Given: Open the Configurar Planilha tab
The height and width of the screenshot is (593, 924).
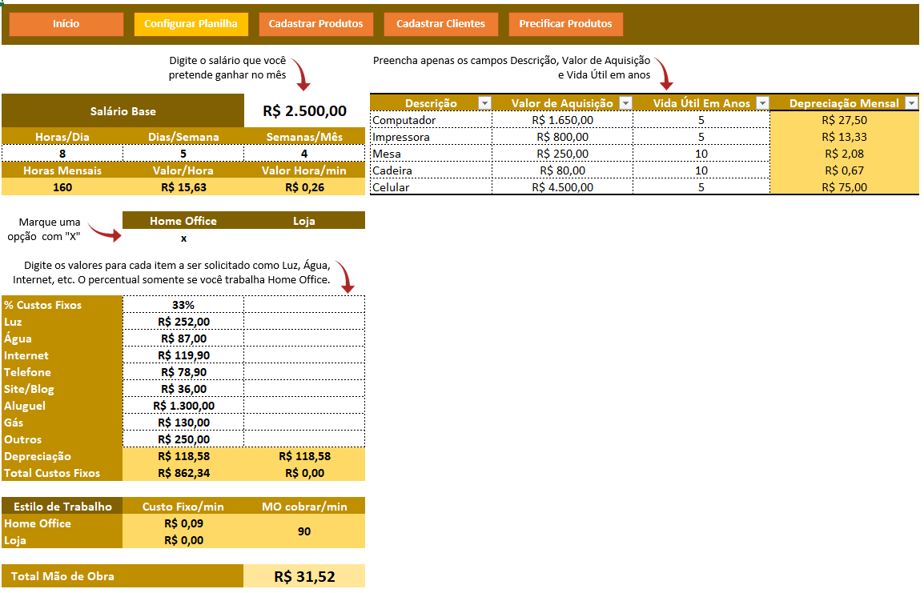Looking at the screenshot, I should [x=191, y=24].
